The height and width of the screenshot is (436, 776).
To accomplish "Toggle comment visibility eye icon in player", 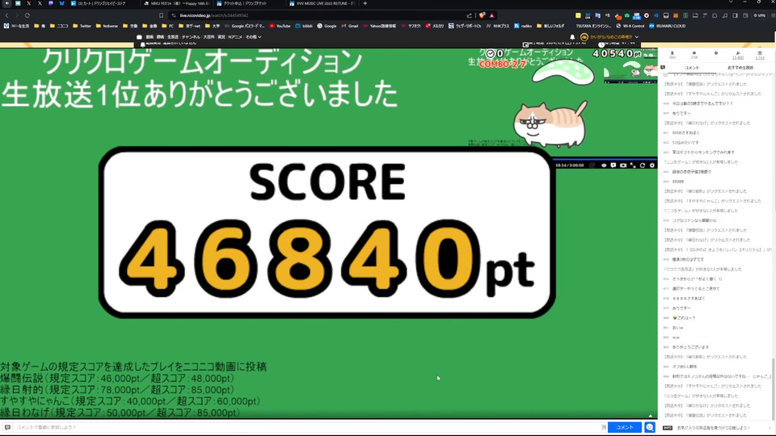I will point(604,165).
